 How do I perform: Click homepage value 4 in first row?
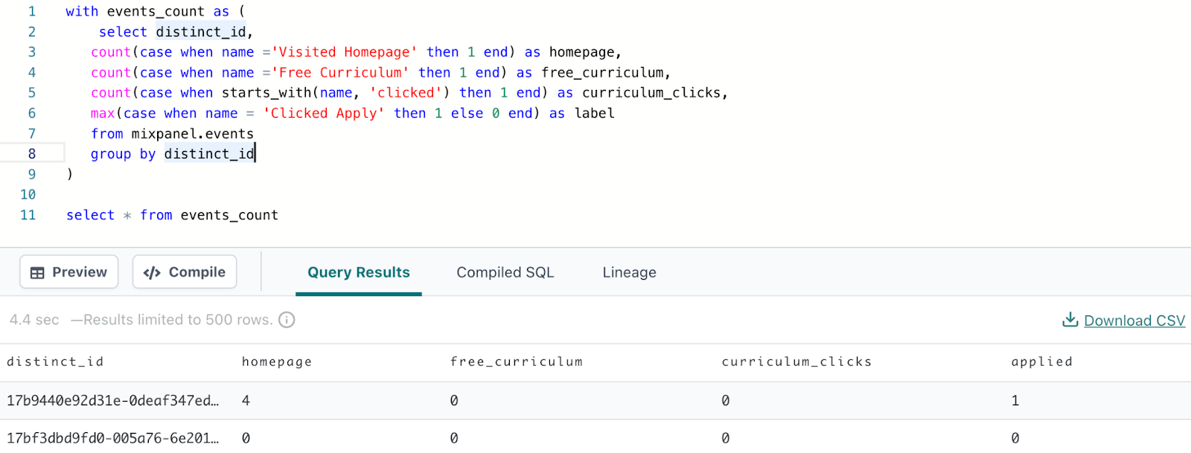[x=246, y=400]
